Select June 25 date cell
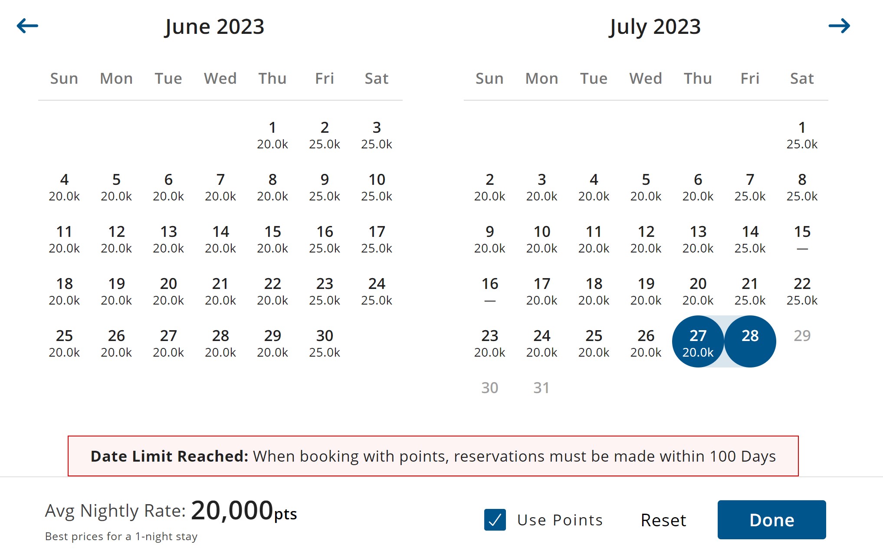The image size is (883, 551). 64,343
